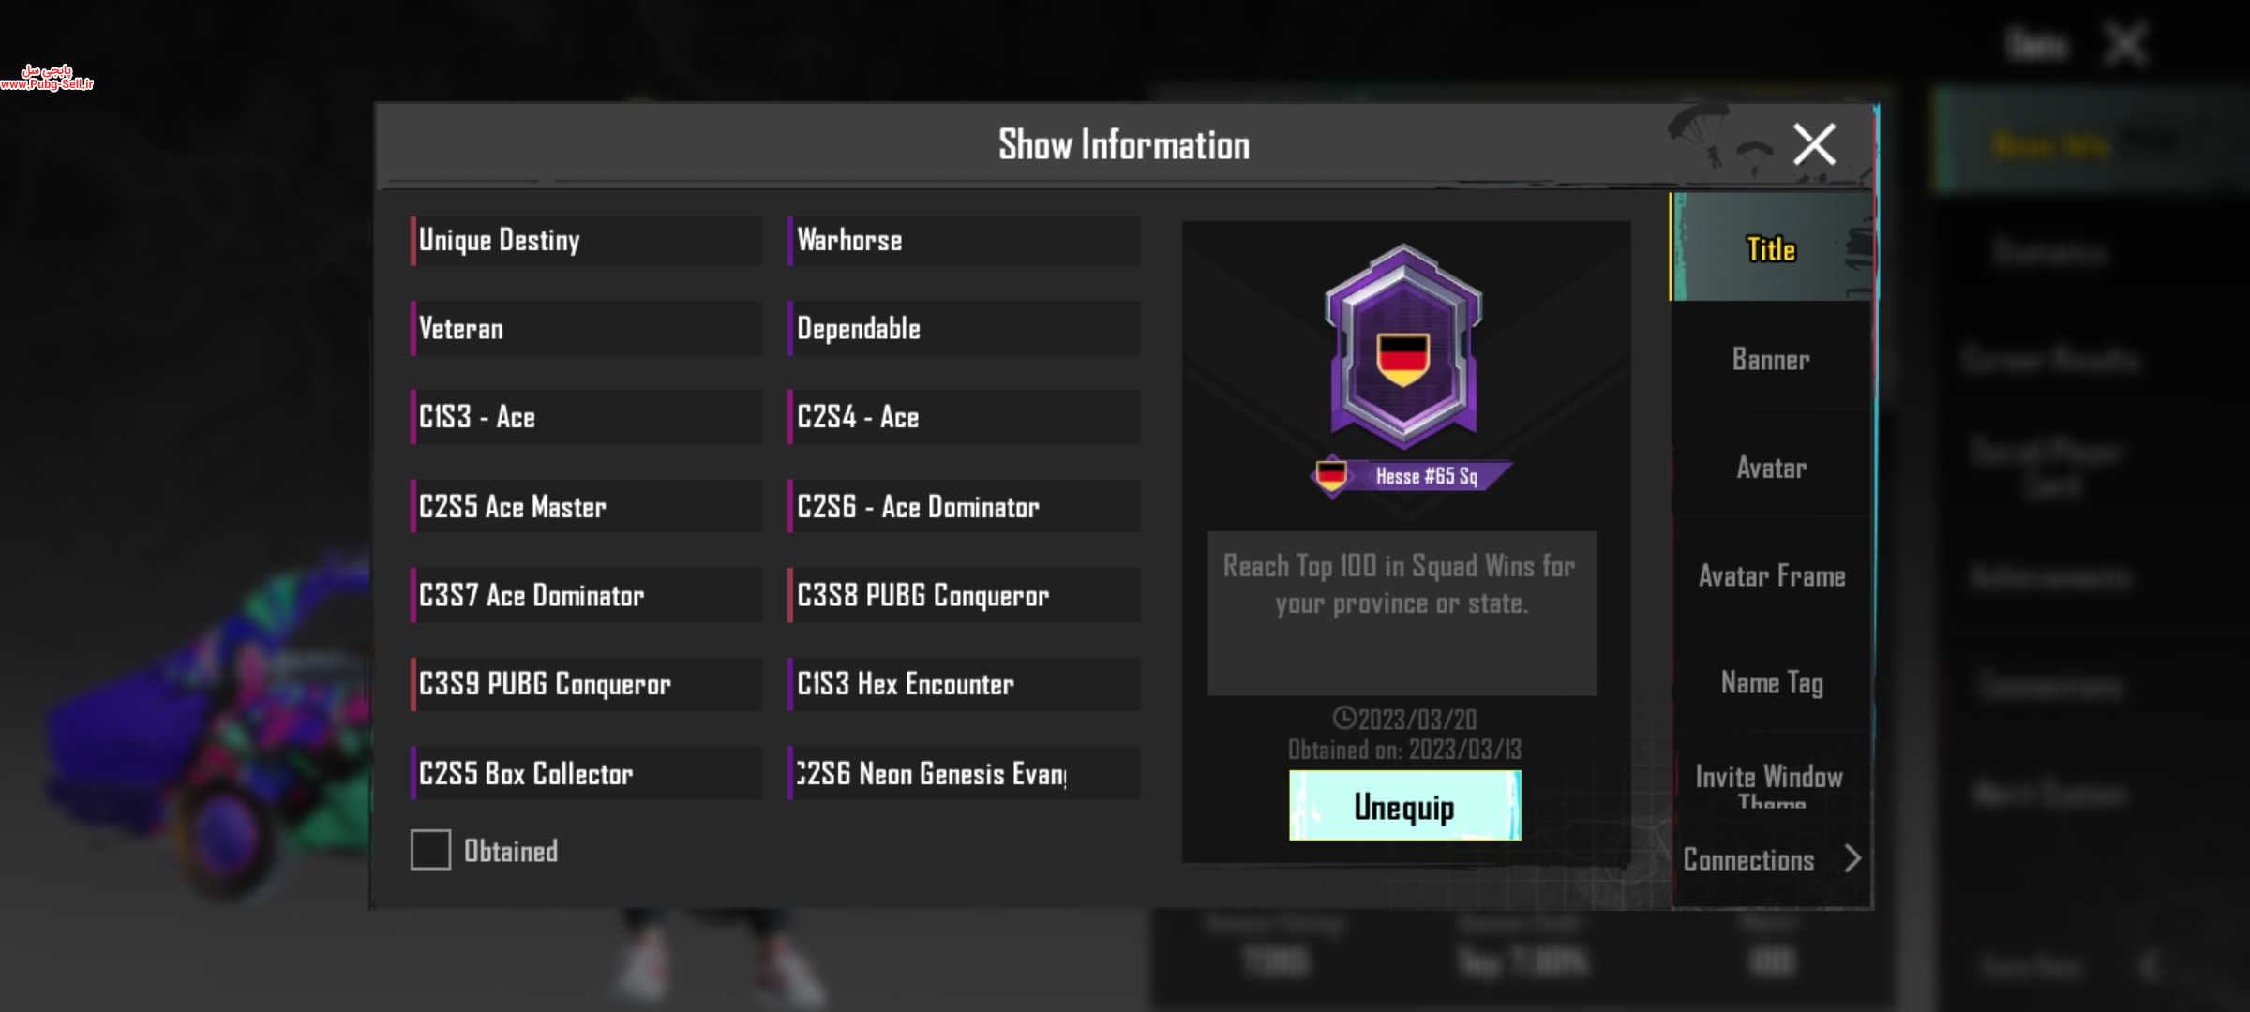Click the clock icon next to 2023/03/20

click(x=1344, y=719)
